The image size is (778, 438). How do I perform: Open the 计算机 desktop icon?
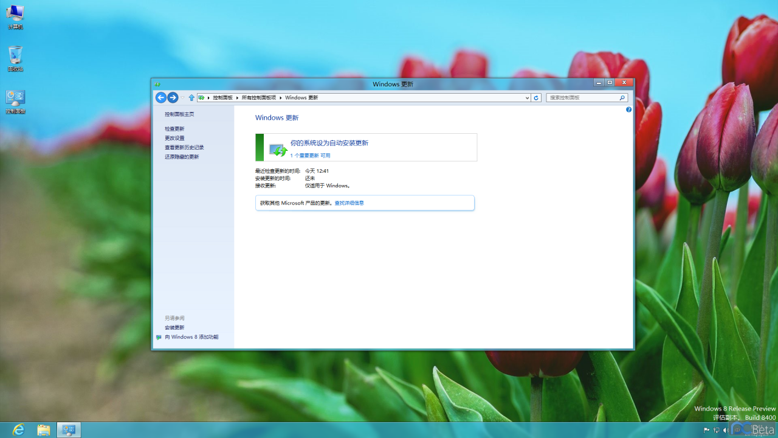click(15, 17)
